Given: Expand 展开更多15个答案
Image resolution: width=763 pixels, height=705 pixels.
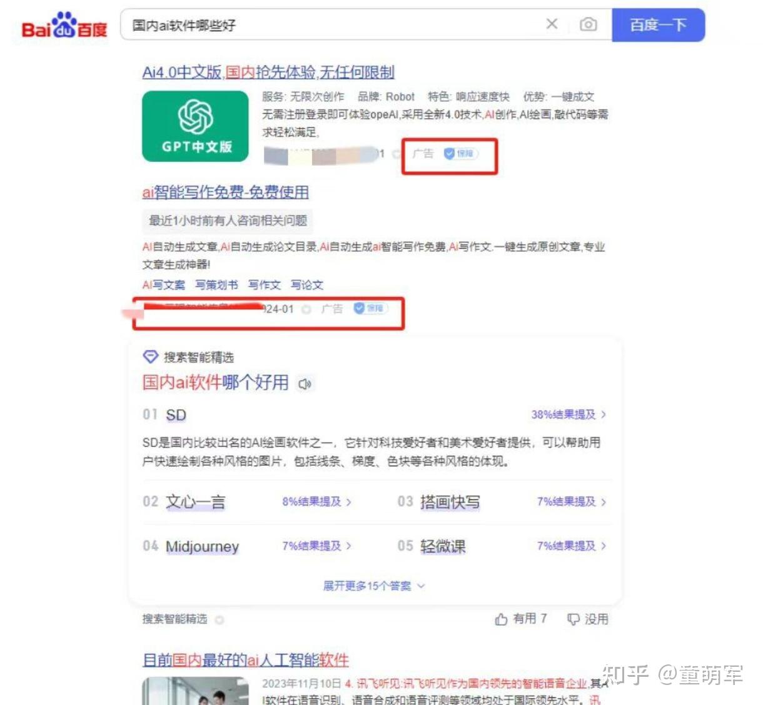Looking at the screenshot, I should tap(374, 586).
